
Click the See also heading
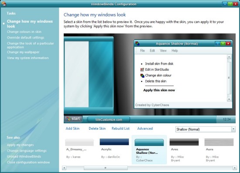tap(13, 138)
